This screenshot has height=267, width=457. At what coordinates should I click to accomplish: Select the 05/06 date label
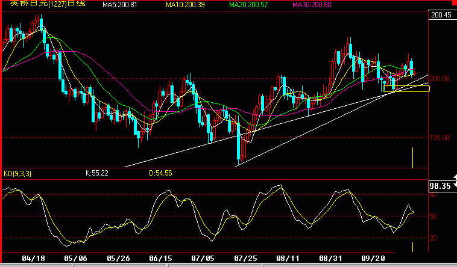click(x=75, y=258)
